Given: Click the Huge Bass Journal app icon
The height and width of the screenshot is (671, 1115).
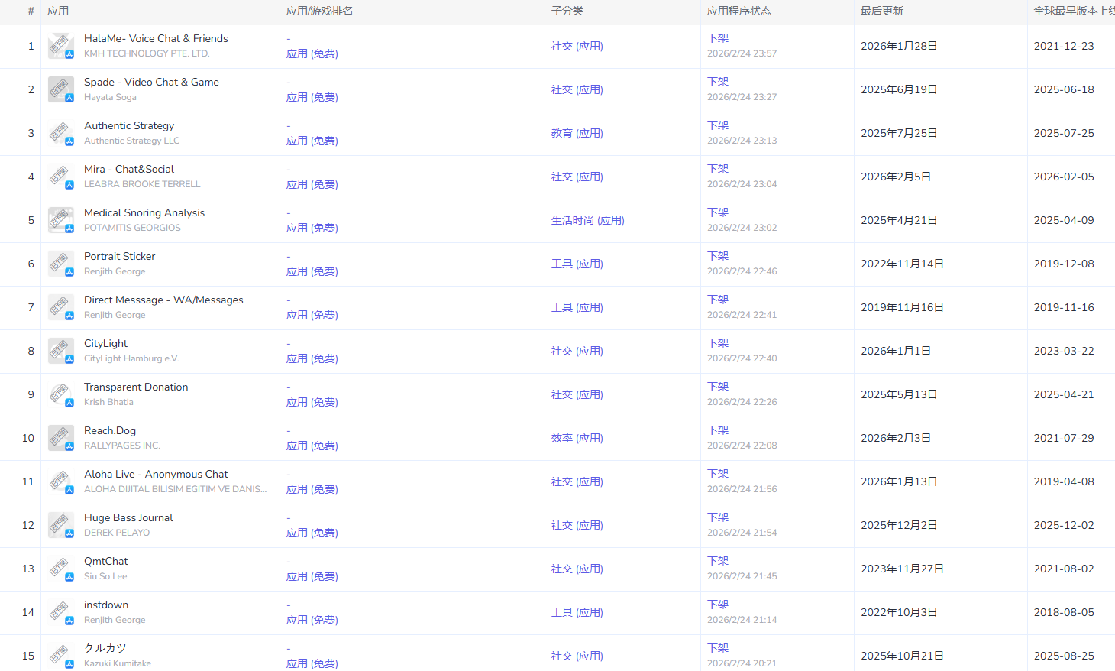Looking at the screenshot, I should pyautogui.click(x=61, y=525).
